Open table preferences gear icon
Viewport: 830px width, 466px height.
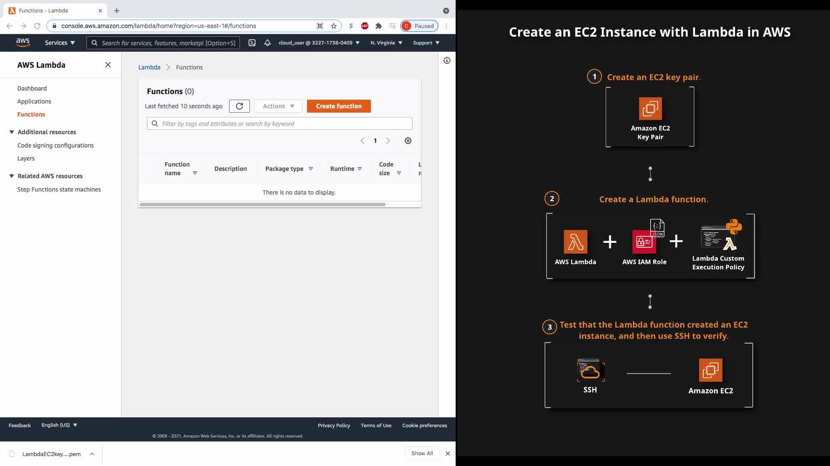pos(408,141)
